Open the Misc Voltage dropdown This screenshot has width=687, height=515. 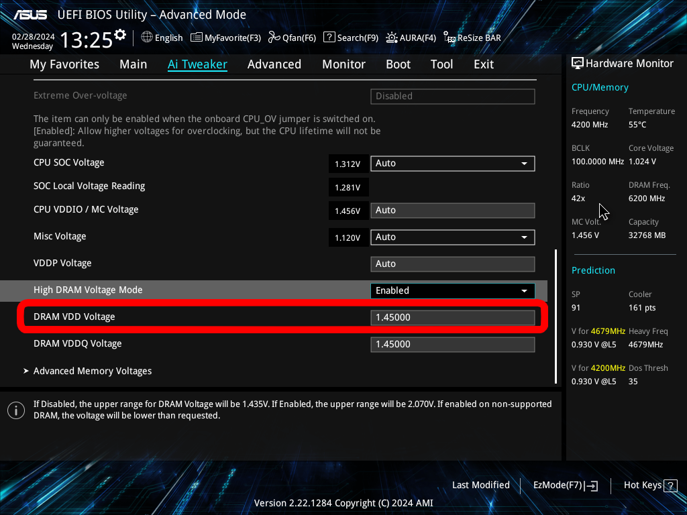coord(453,237)
